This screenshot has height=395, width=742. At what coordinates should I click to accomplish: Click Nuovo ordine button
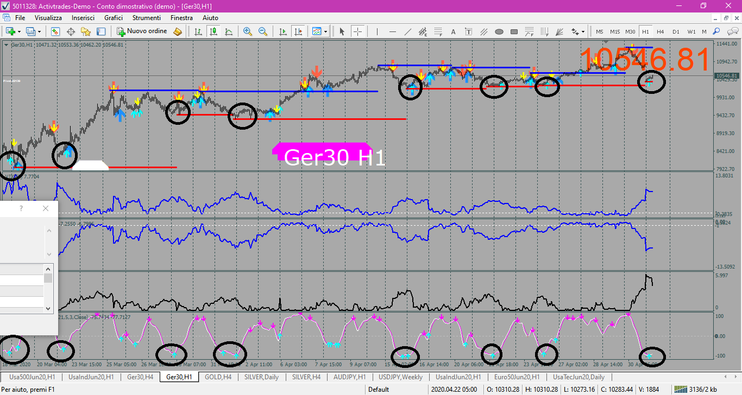click(142, 31)
